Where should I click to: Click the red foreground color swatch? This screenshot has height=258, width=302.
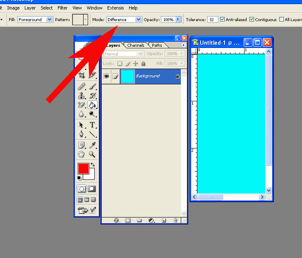pos(83,168)
